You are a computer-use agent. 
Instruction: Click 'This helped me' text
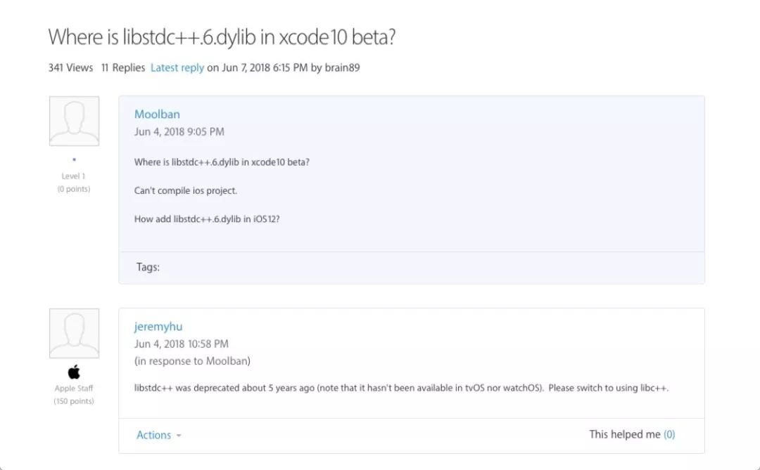pos(624,434)
